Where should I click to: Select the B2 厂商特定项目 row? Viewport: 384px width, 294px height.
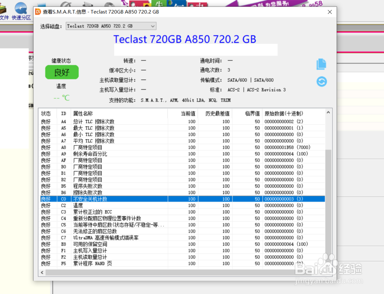[182, 180]
